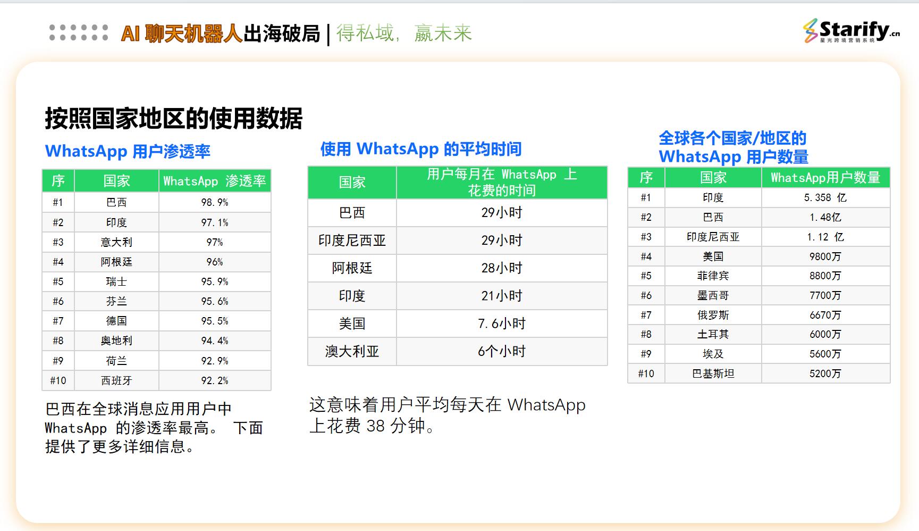Click the 序 header of the user count table
The width and height of the screenshot is (919, 531).
[x=646, y=178]
